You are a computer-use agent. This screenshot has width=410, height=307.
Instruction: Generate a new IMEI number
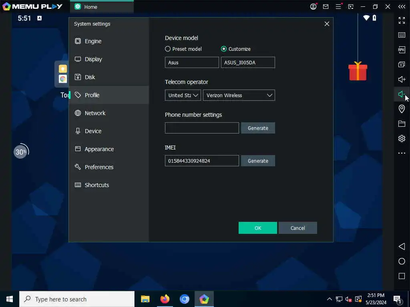[258, 161]
